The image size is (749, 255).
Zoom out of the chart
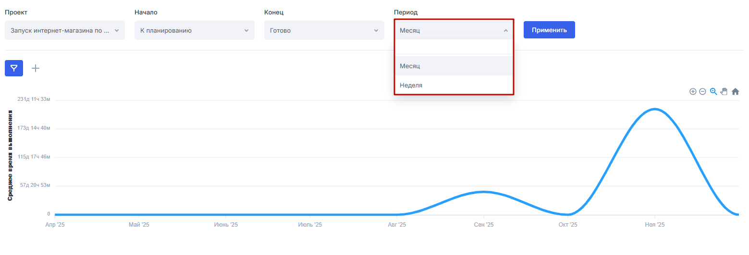[x=702, y=92]
